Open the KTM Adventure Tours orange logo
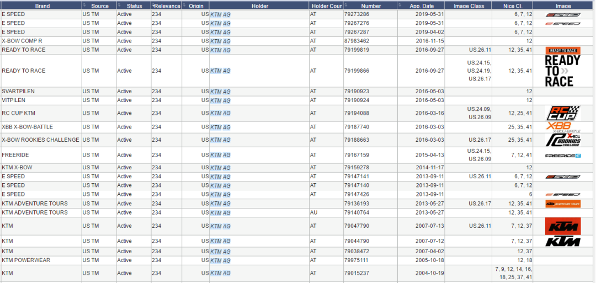Image resolution: width=596 pixels, height=283 pixels. click(x=562, y=204)
